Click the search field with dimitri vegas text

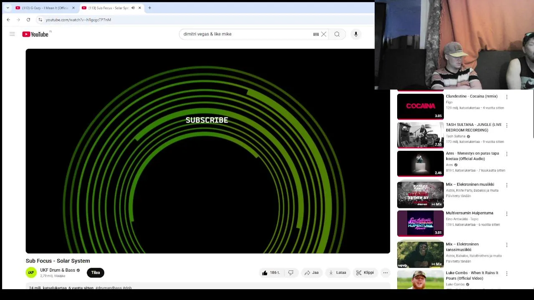pos(246,34)
